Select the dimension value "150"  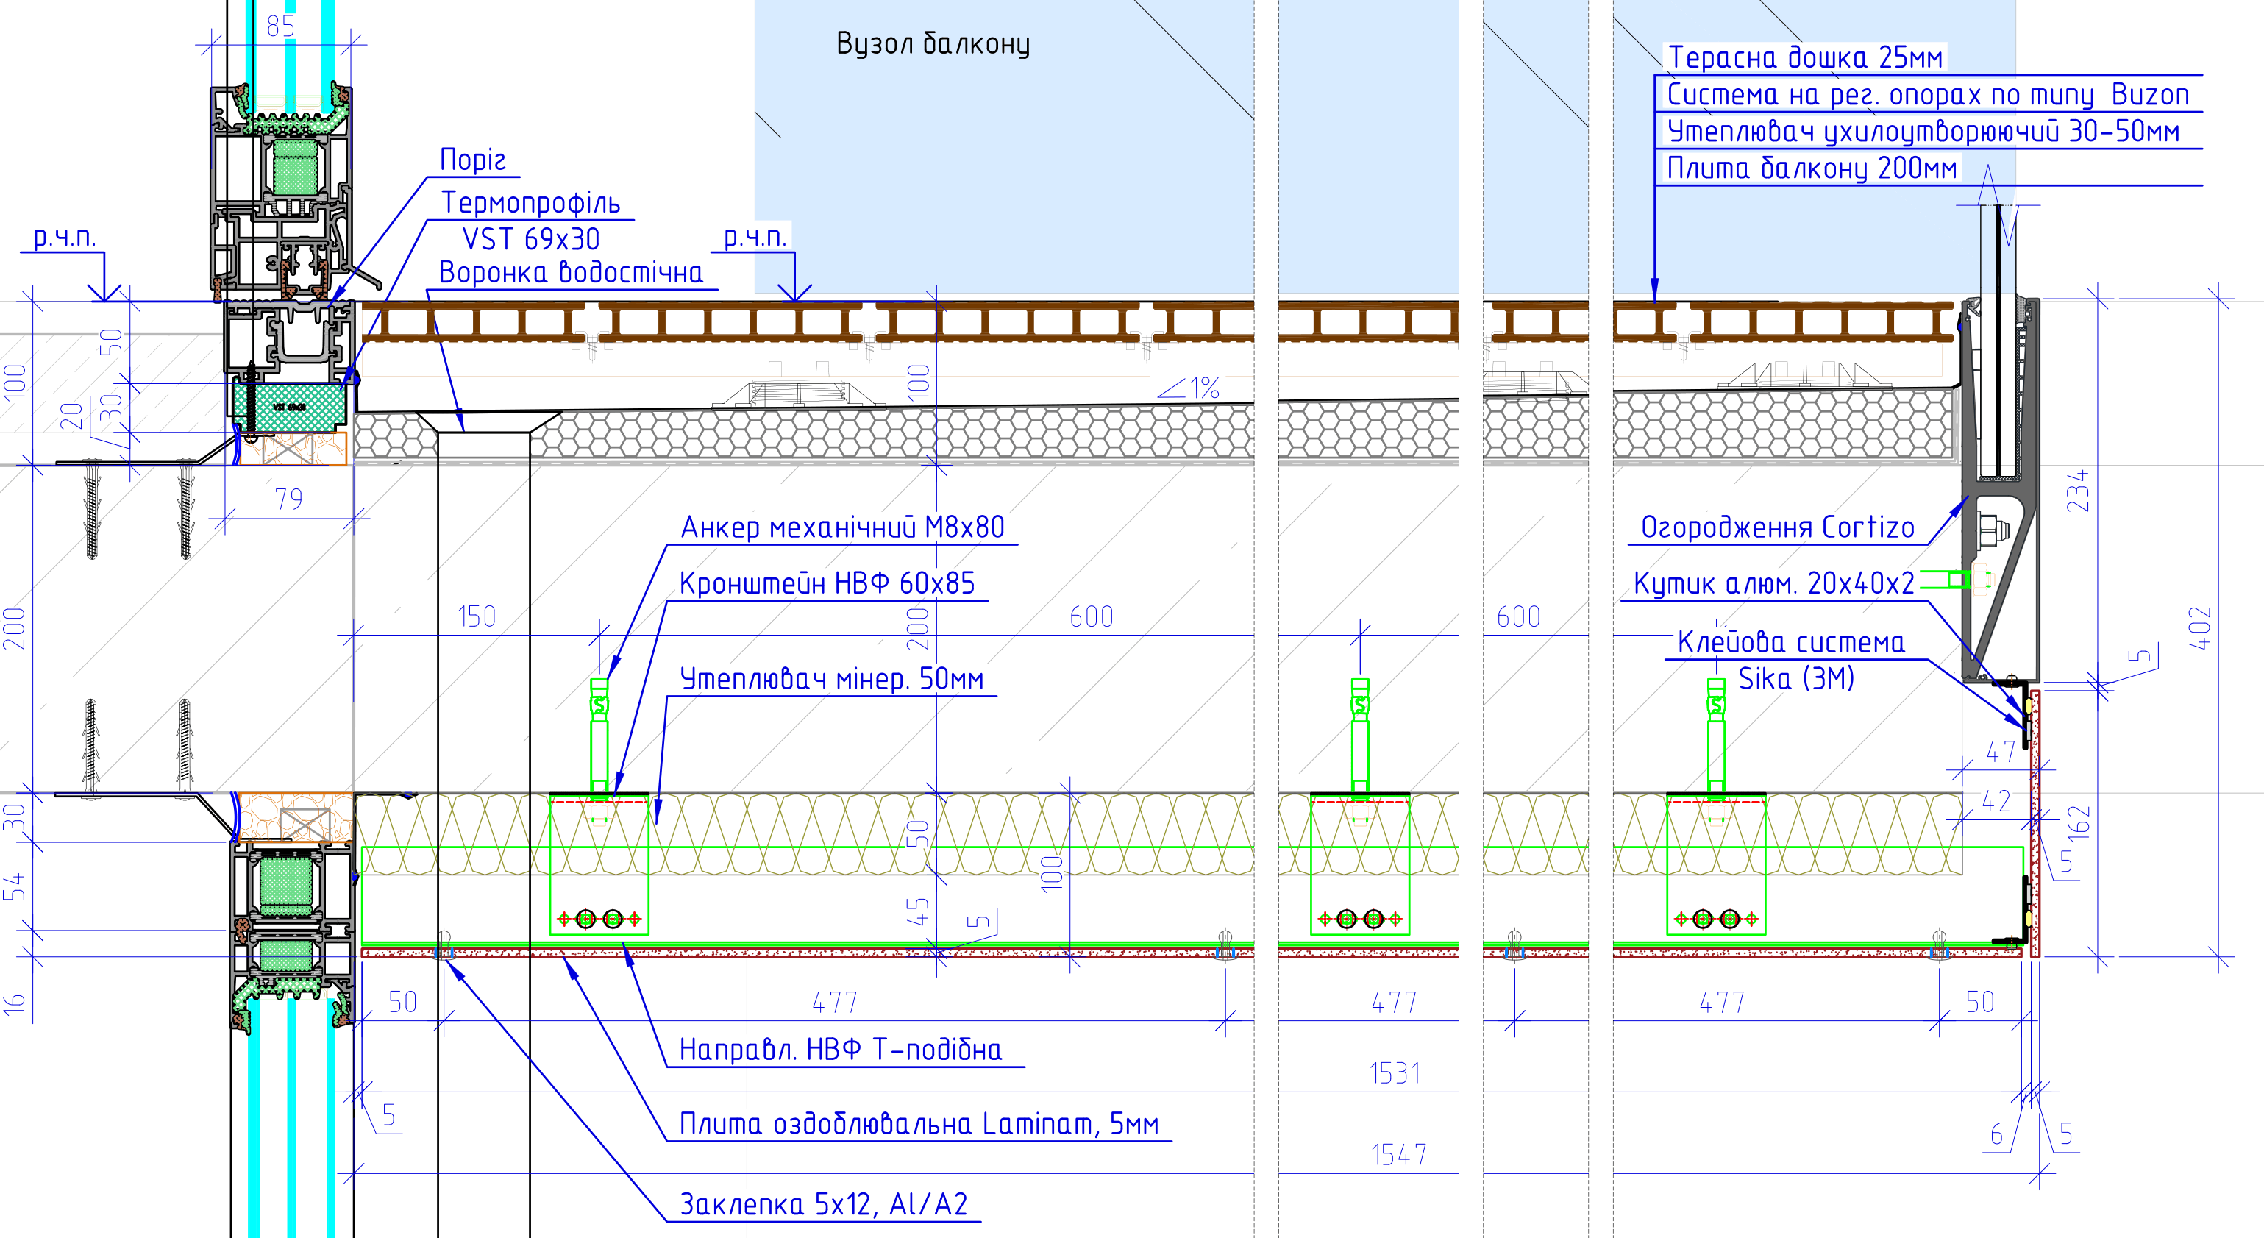point(477,617)
